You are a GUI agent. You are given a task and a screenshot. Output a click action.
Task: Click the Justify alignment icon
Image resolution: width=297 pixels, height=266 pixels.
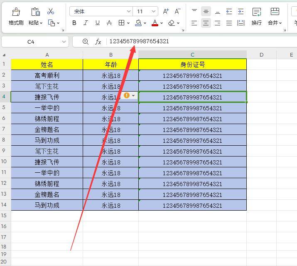tap(229, 23)
